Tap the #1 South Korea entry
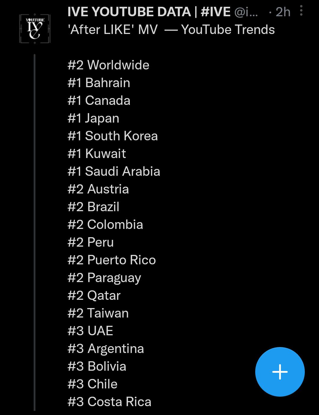This screenshot has width=319, height=415. coord(113,136)
